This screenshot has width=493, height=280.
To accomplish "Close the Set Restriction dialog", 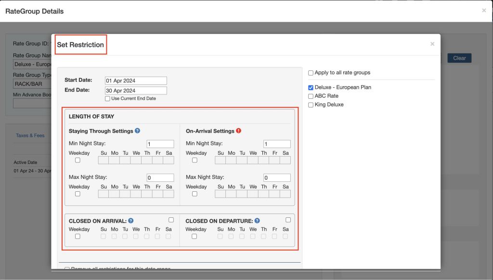I will [432, 44].
